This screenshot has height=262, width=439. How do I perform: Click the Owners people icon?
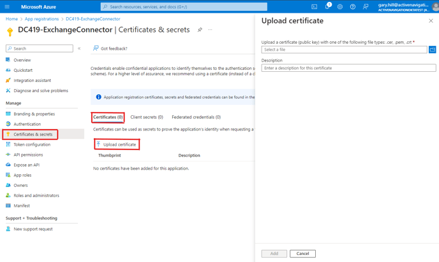pos(8,185)
